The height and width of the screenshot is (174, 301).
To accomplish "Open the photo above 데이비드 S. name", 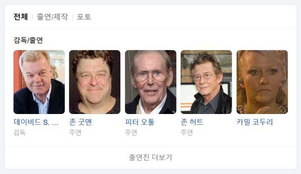I will click(x=39, y=82).
